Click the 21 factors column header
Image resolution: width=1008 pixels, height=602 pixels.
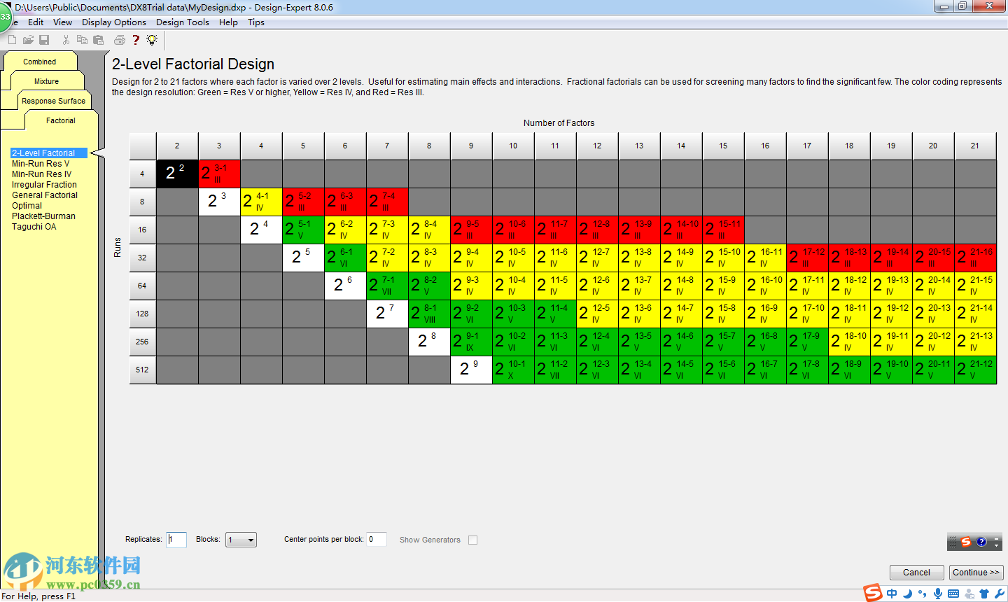pos(975,146)
